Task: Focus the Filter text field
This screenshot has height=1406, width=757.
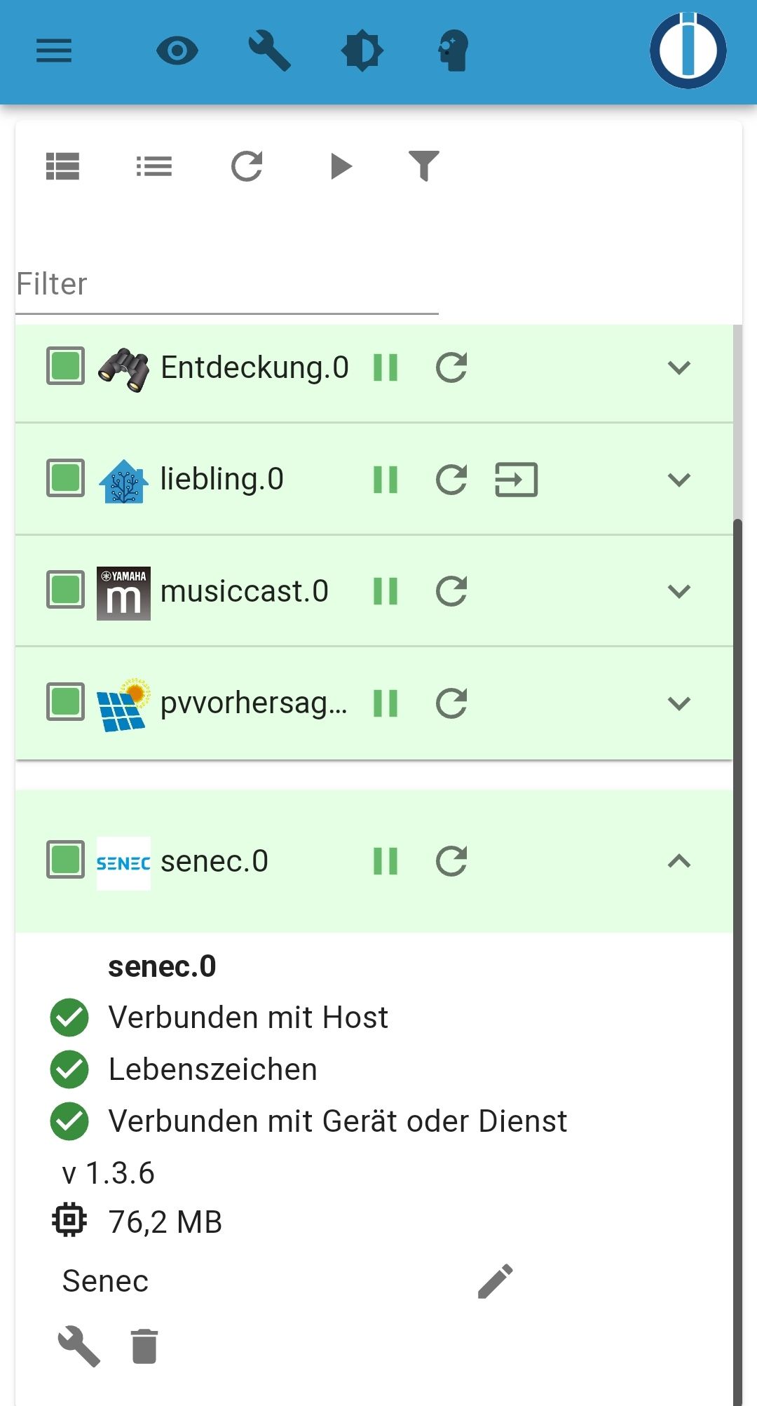Action: tap(227, 285)
